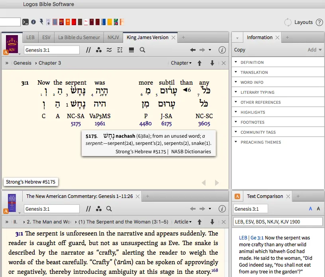Open the green floral book shortcut
This screenshot has height=277, width=325.
point(116,22)
